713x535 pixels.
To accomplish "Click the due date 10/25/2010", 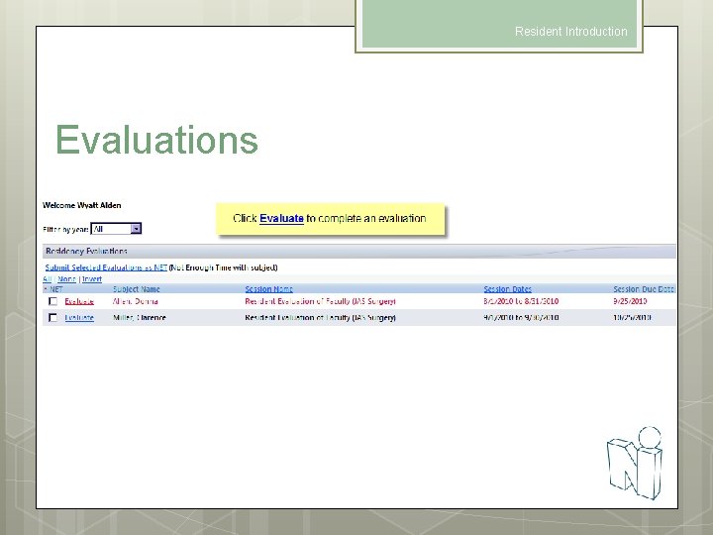I will click(x=632, y=318).
